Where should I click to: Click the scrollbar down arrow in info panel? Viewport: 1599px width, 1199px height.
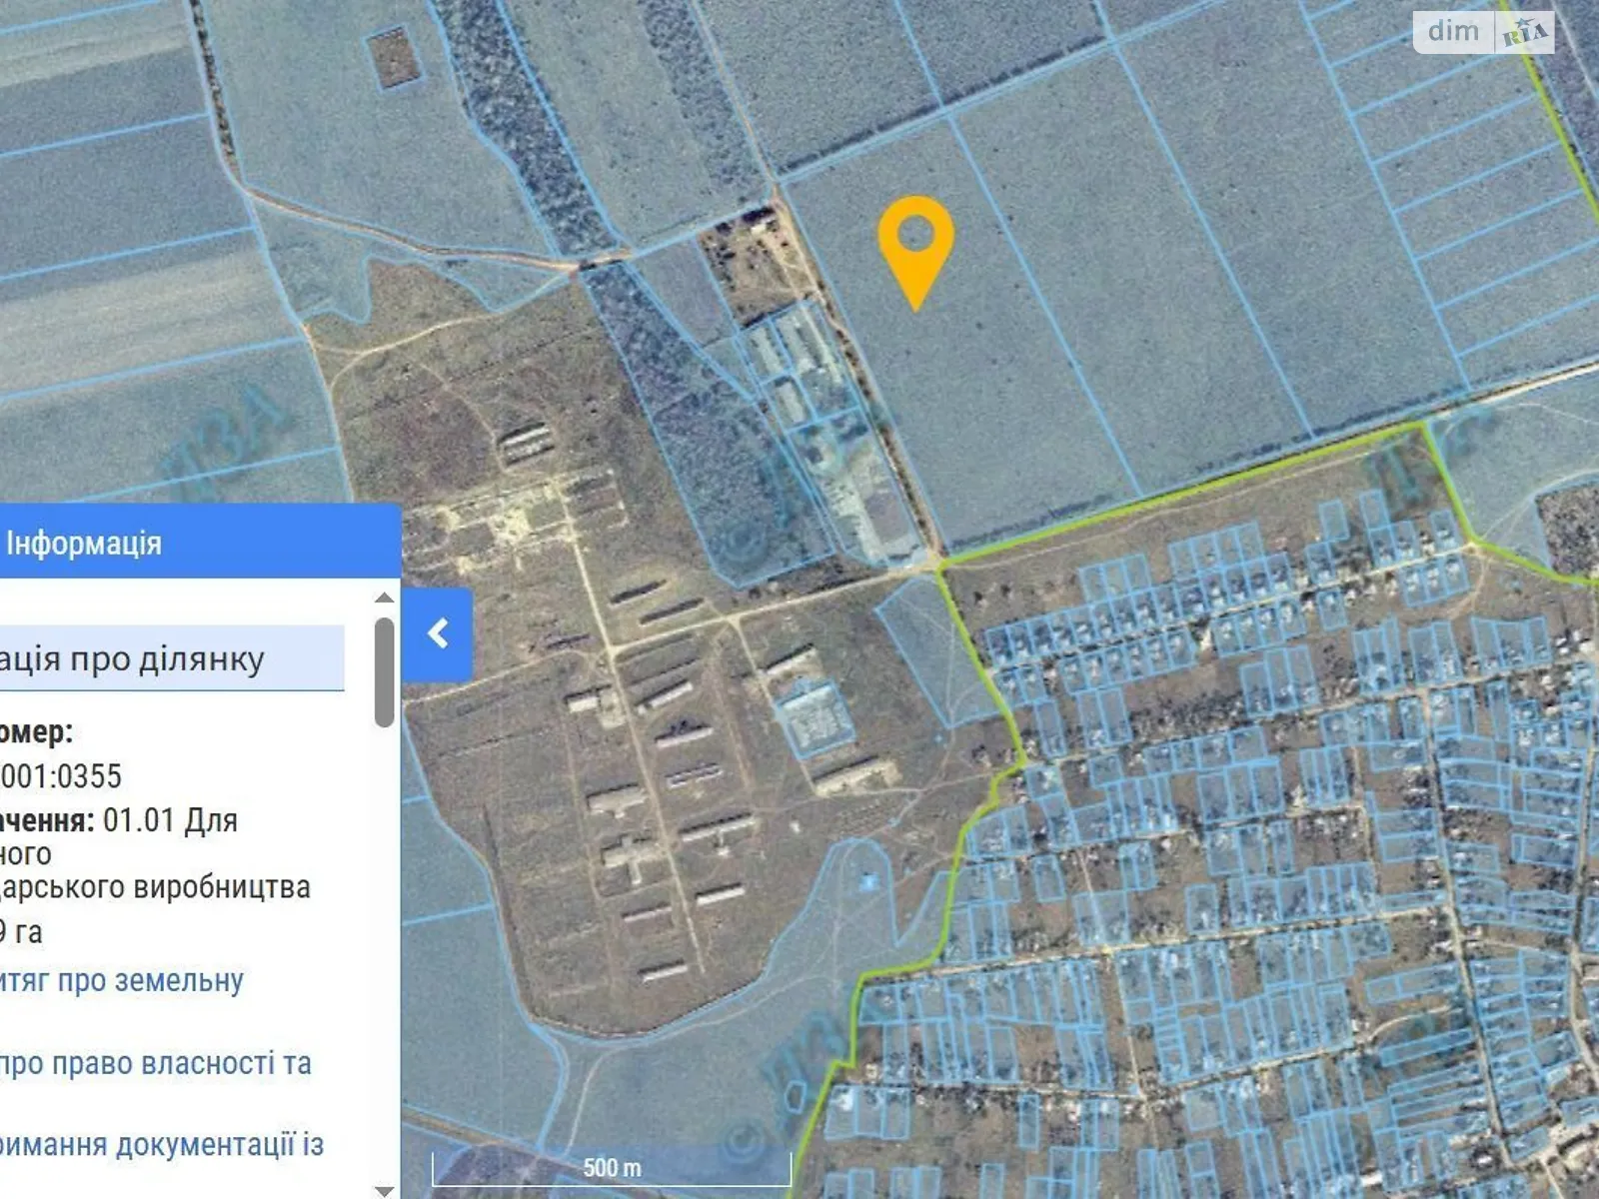(385, 1189)
